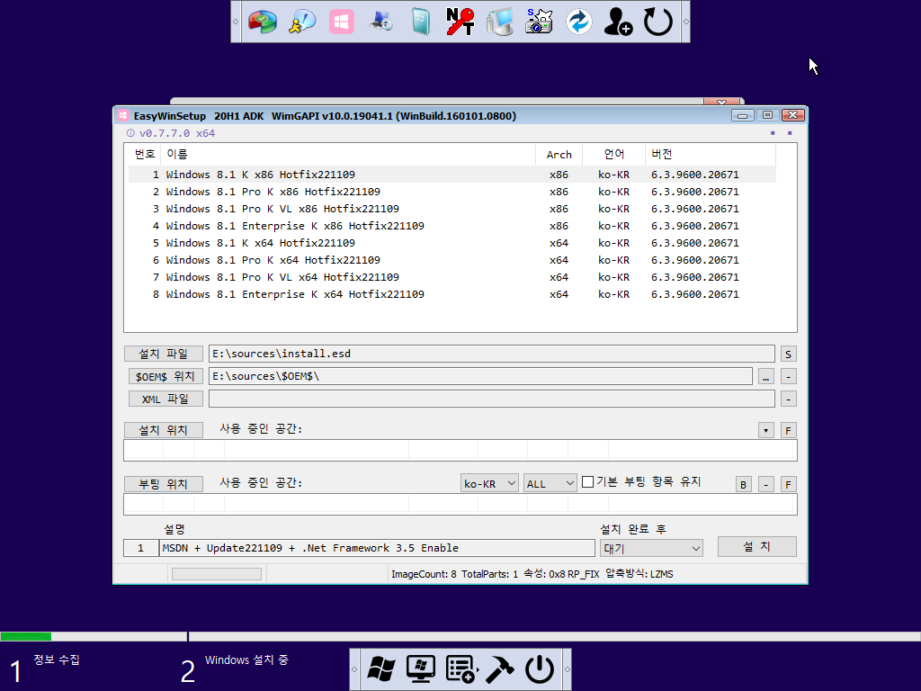921x691 pixels.
Task: Select row 6 Windows 8.1 Pro K x64
Action: (x=452, y=260)
